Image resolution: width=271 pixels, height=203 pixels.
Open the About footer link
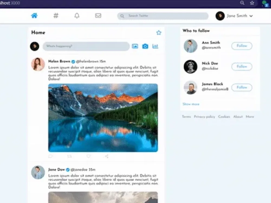pyautogui.click(x=238, y=117)
